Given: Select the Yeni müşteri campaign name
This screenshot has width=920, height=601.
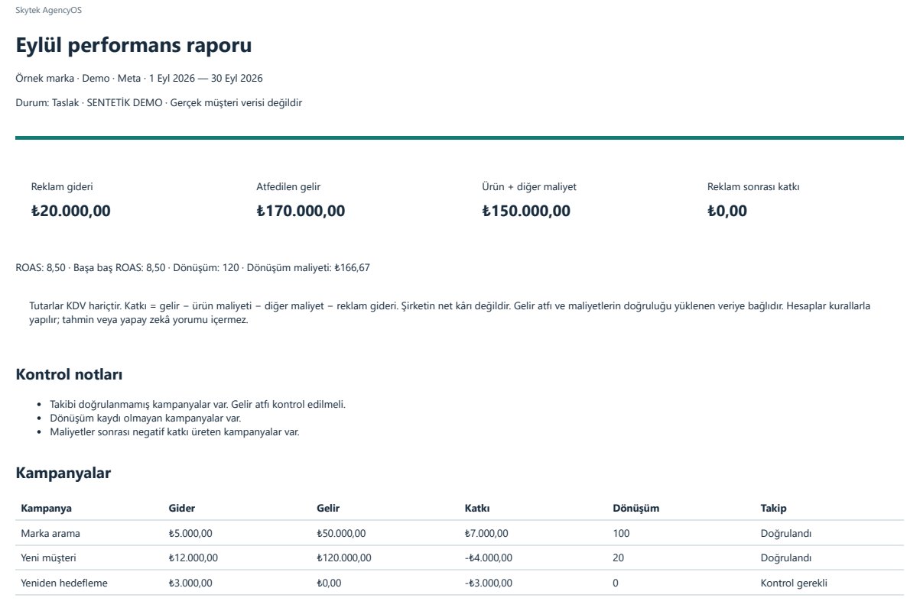Looking at the screenshot, I should coord(48,557).
